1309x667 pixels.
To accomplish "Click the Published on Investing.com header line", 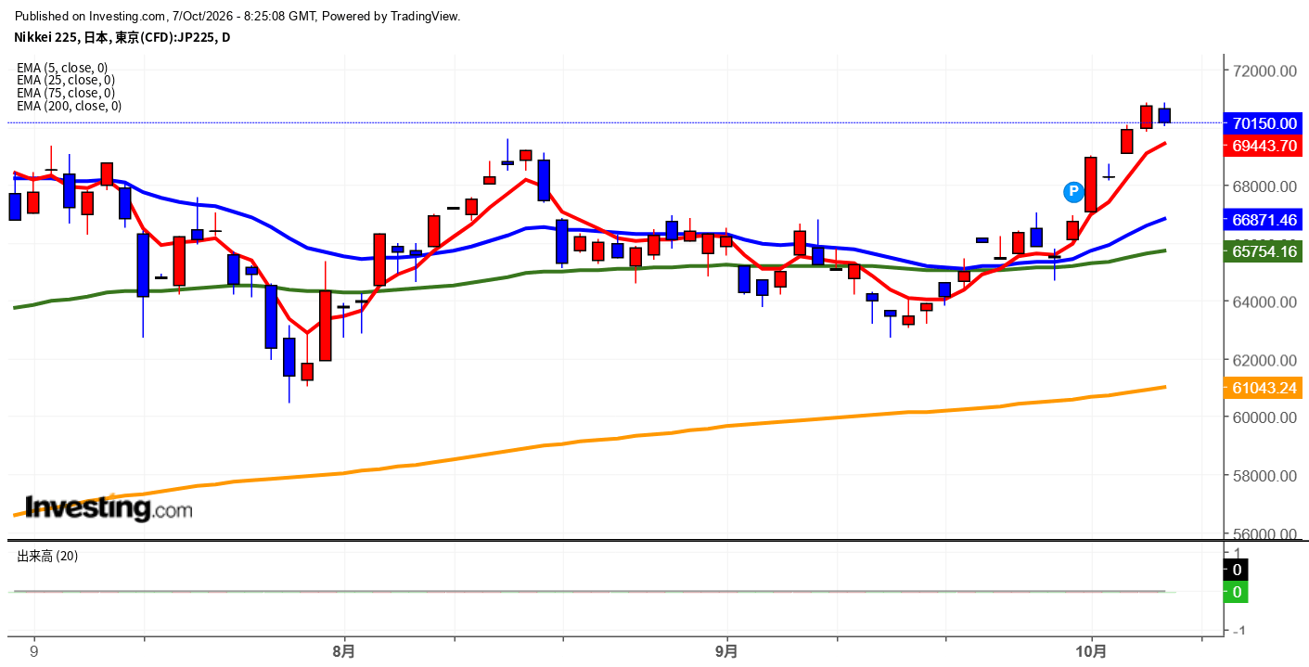I will (x=237, y=16).
